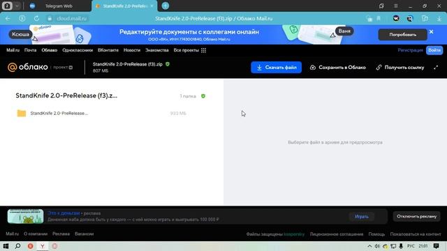Open the account profile icon next to back arrow
Viewport: 447px width, 251px height.
(x=22, y=19)
